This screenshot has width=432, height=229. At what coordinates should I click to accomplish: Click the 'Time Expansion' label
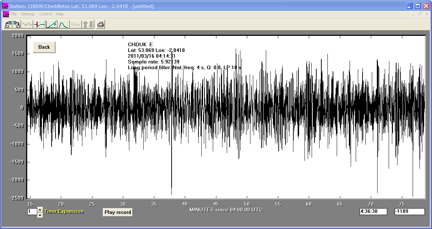pos(64,211)
